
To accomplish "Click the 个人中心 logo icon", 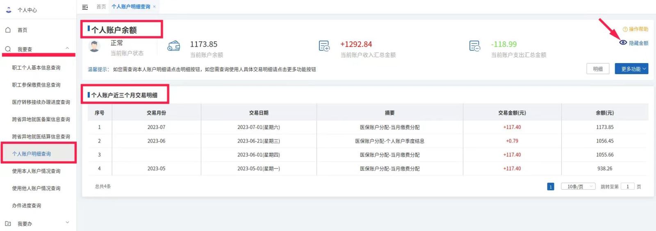I will tap(9, 10).
